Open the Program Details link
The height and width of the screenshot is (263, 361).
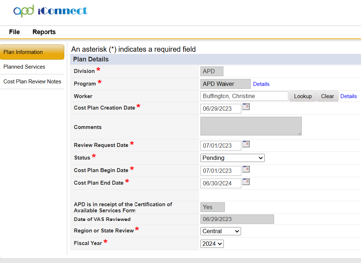coord(261,84)
